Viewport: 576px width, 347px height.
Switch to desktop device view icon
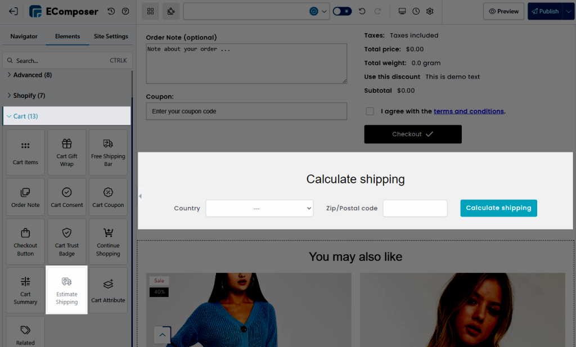pos(402,11)
